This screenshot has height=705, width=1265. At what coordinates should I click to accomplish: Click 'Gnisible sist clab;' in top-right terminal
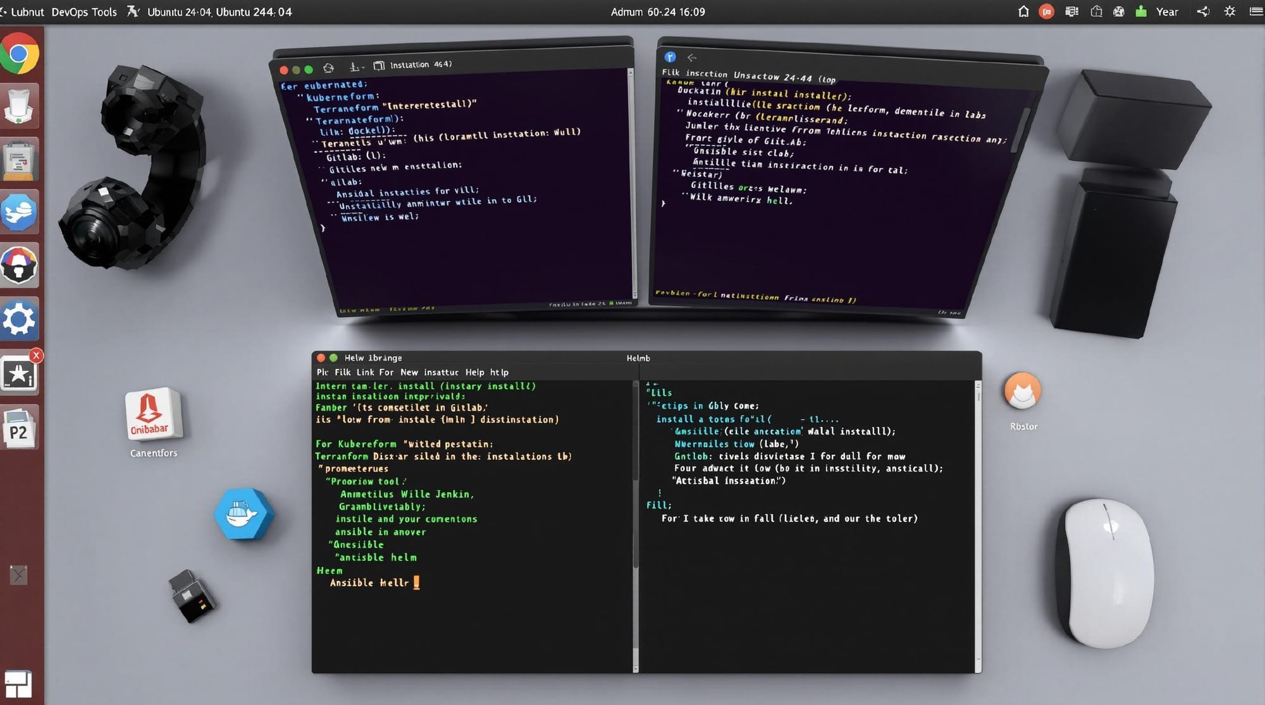point(743,152)
